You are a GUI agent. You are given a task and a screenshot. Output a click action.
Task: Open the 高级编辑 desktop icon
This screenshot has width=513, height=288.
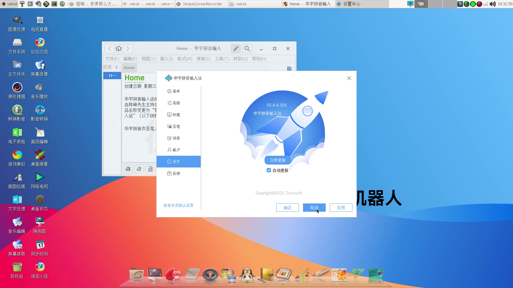click(40, 136)
